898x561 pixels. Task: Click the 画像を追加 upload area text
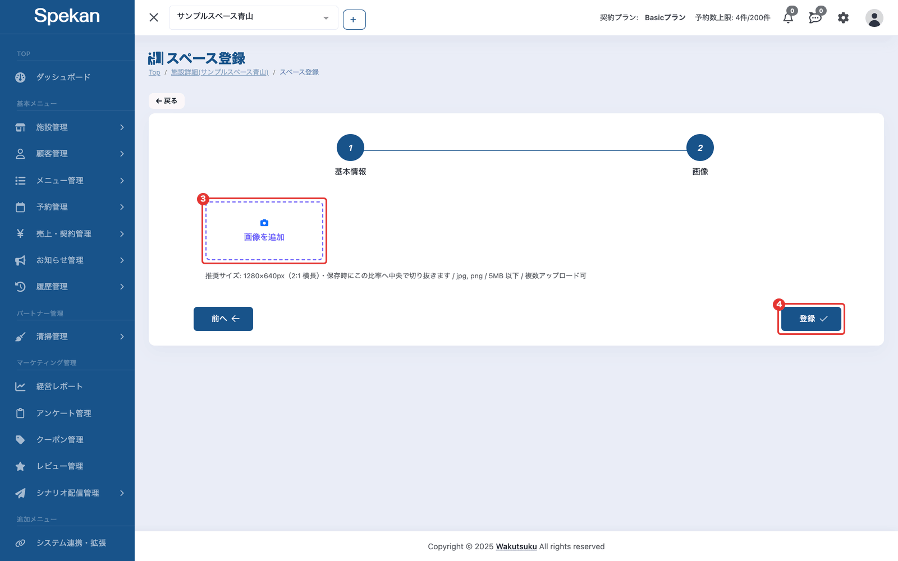[x=264, y=237]
